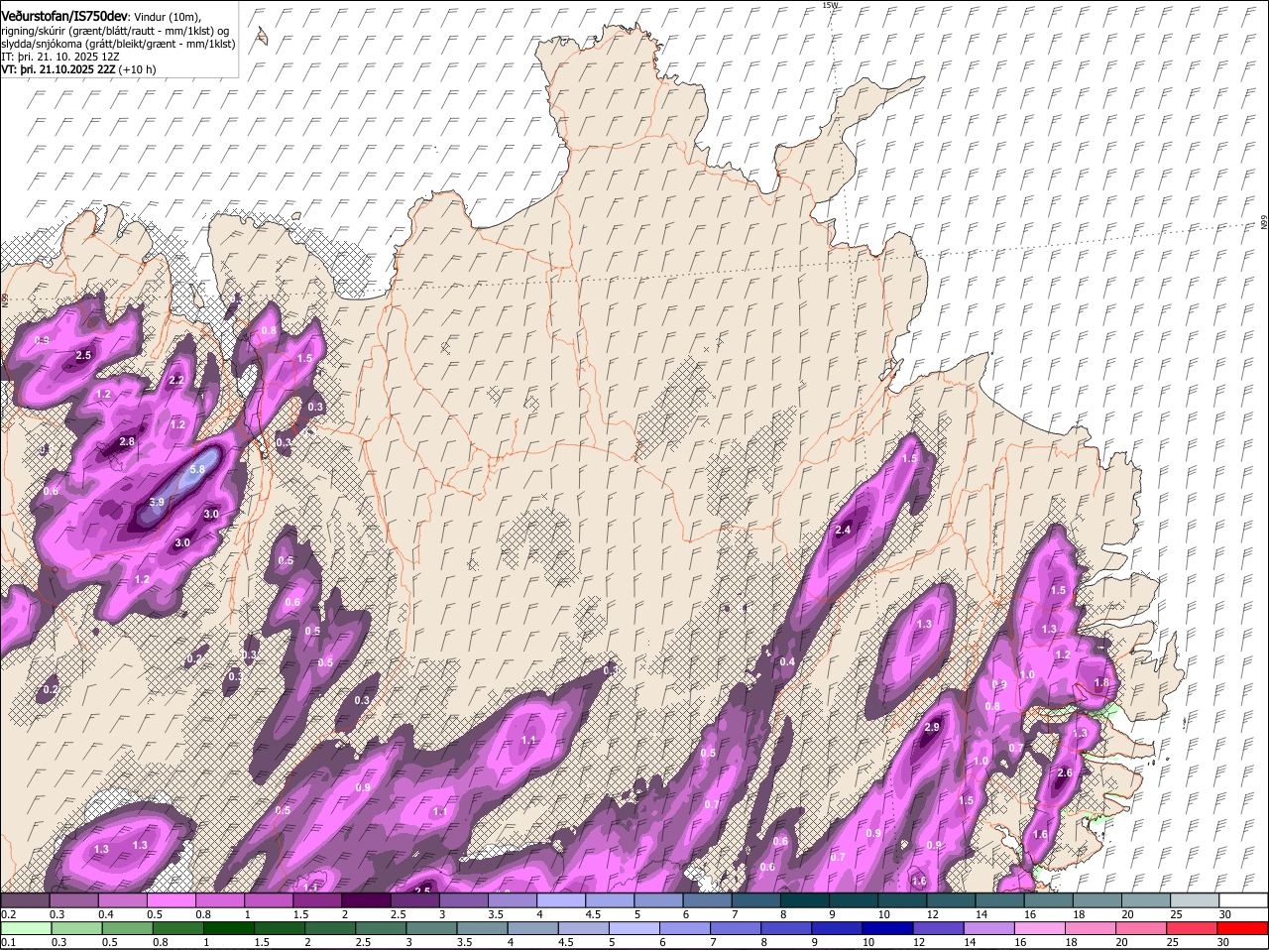Image resolution: width=1269 pixels, height=950 pixels.
Task: Click the 2.9 precipitation label
Action: click(x=931, y=728)
